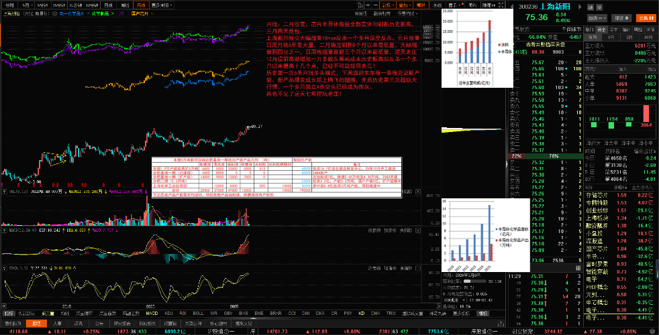Remove the 电子化学品II overlay
The image size is (659, 335).
[89, 14]
